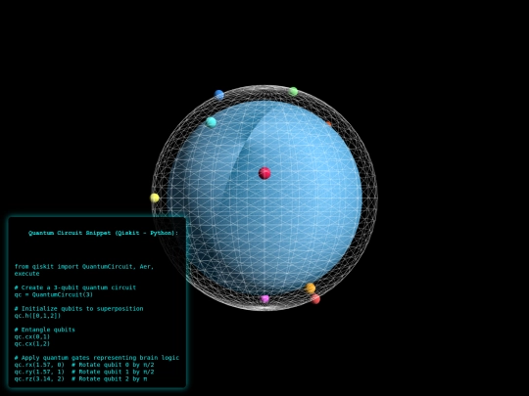This screenshot has height=396, width=529.
Task: Click the '# Create a 3-qubit quantum circuit' comment
Action: click(75, 287)
